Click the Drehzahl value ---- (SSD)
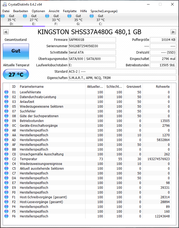Image resolution: width=179 pixels, height=228 pixels. (x=163, y=52)
